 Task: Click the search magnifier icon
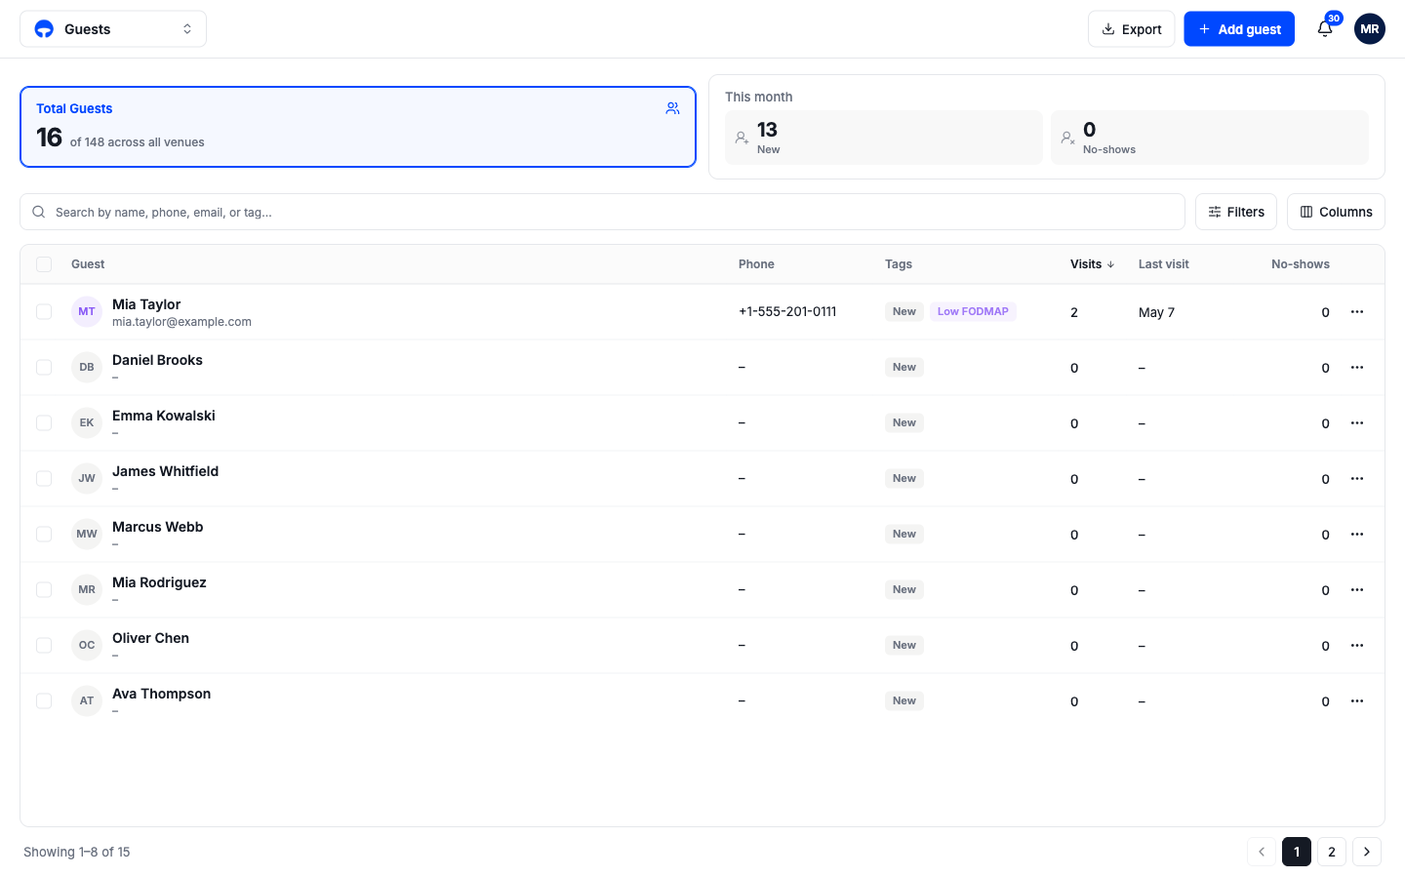click(x=39, y=212)
